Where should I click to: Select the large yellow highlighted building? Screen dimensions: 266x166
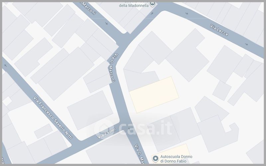click(x=154, y=94)
